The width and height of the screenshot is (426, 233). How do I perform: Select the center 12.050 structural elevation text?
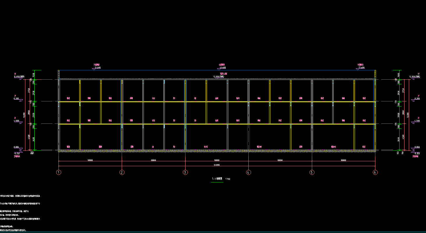coord(220,77)
